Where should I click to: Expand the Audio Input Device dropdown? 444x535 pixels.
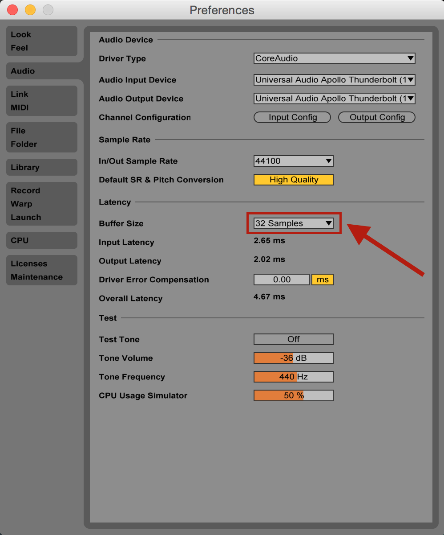[x=334, y=80]
